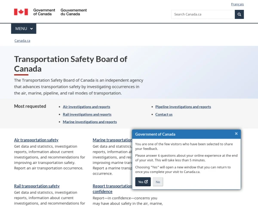Open the Contact us link
Viewport: 258px width, 206px height.
tap(164, 114)
